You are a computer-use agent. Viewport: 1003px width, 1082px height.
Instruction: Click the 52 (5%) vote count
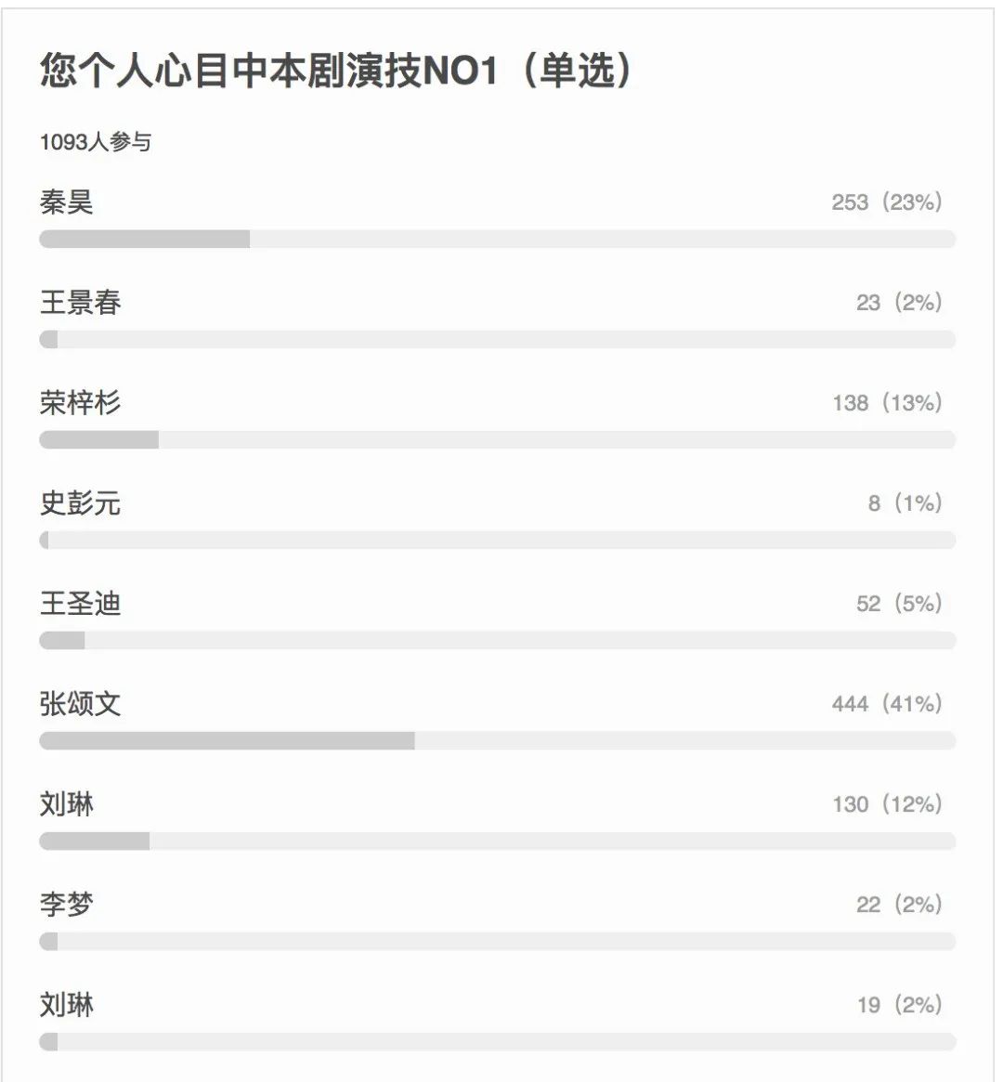(x=899, y=604)
